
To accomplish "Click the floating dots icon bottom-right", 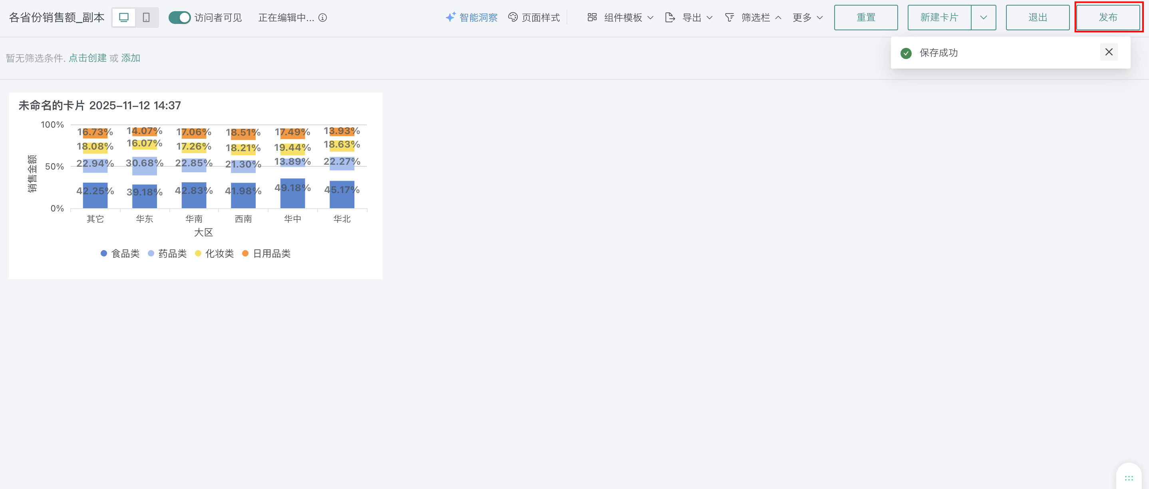I will [1129, 478].
